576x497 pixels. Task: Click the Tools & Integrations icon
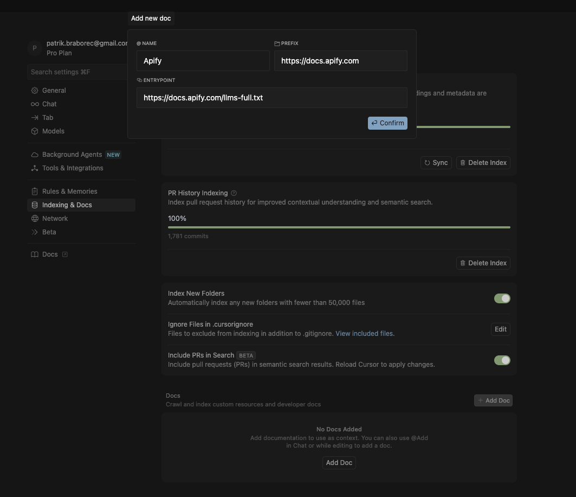pyautogui.click(x=35, y=168)
